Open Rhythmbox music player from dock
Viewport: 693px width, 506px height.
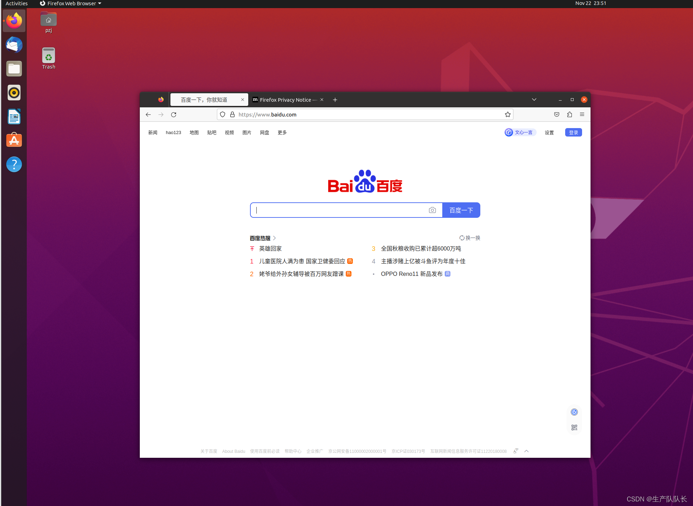point(14,93)
